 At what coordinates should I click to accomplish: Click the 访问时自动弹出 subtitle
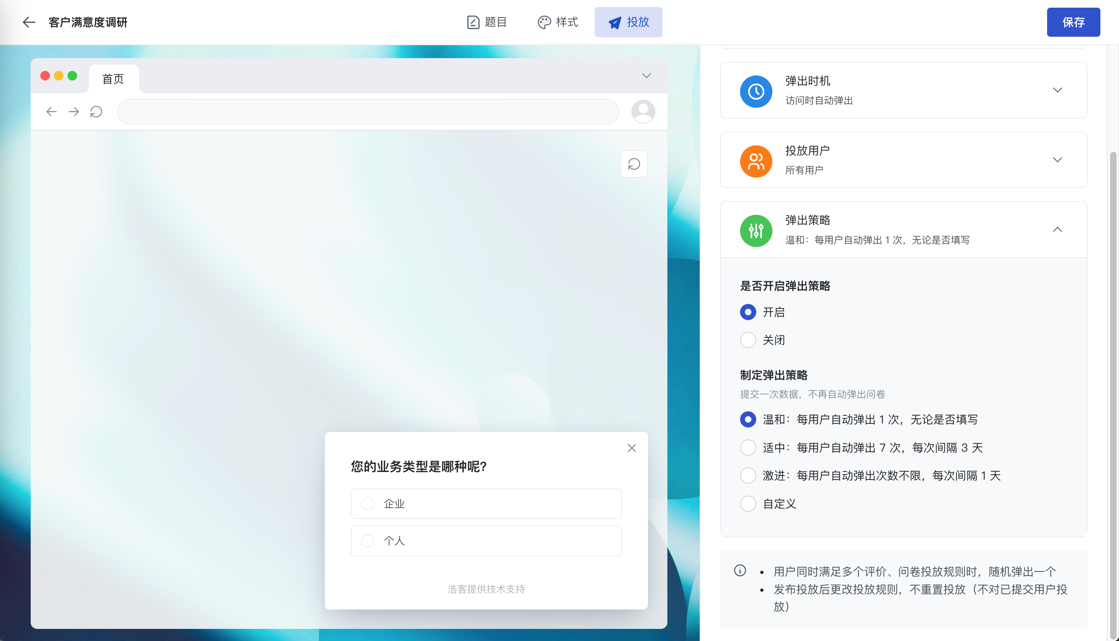819,101
